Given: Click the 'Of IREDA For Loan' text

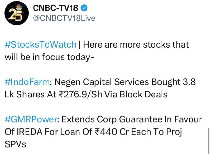Looking at the screenshot, I should click(x=49, y=132).
